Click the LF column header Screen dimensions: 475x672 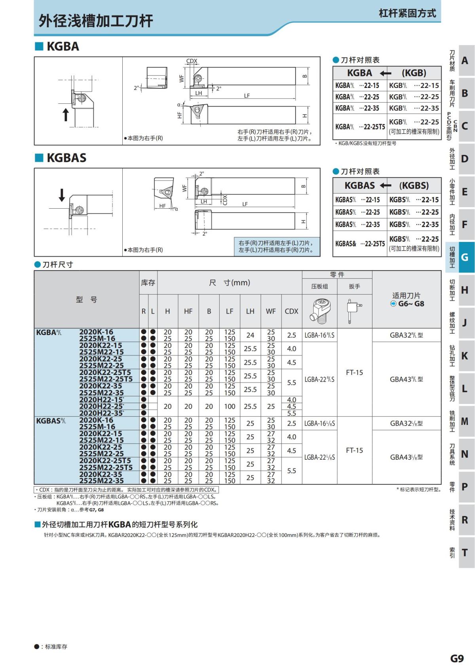(230, 311)
